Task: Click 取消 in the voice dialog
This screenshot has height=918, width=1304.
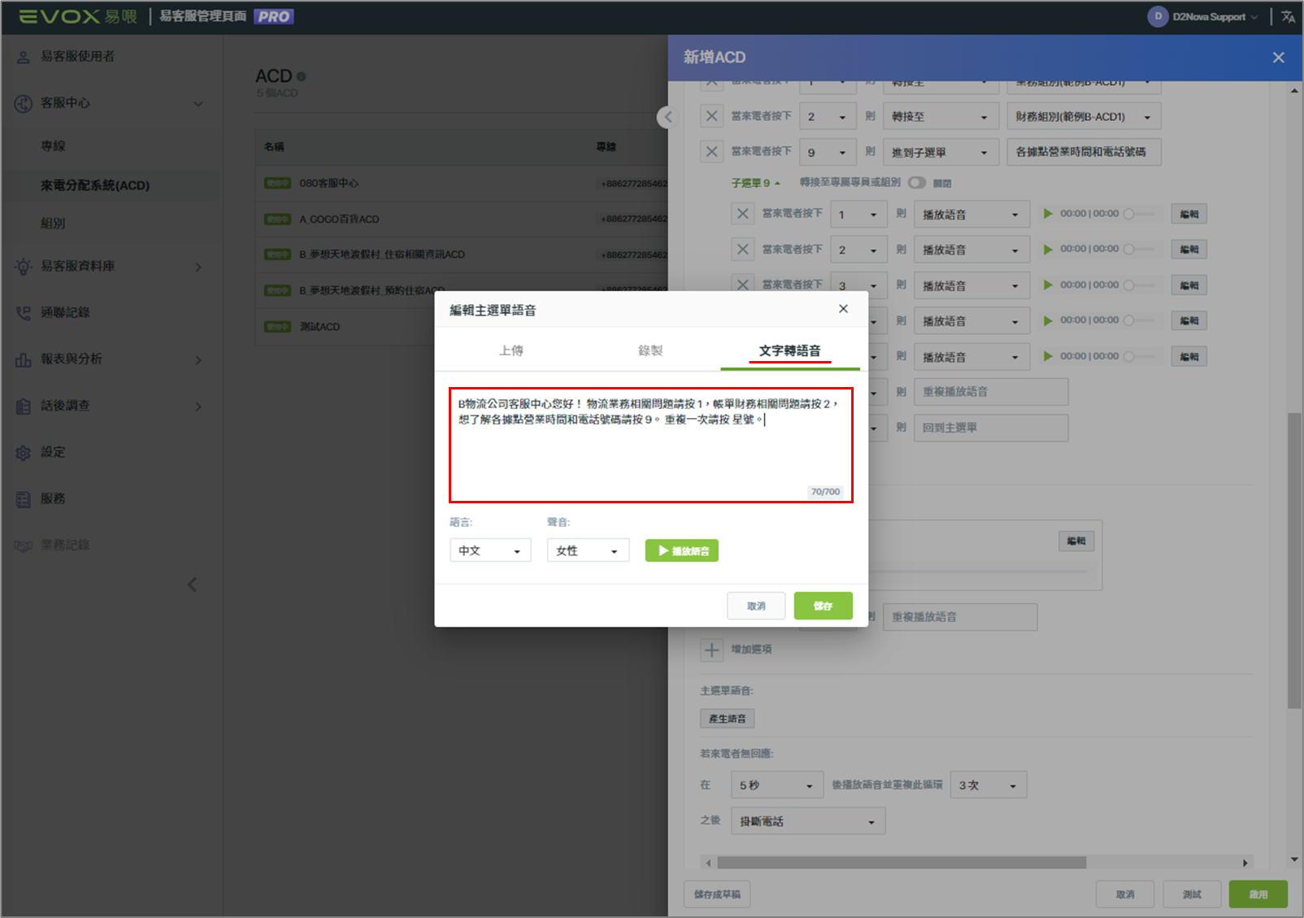Action: pos(756,606)
